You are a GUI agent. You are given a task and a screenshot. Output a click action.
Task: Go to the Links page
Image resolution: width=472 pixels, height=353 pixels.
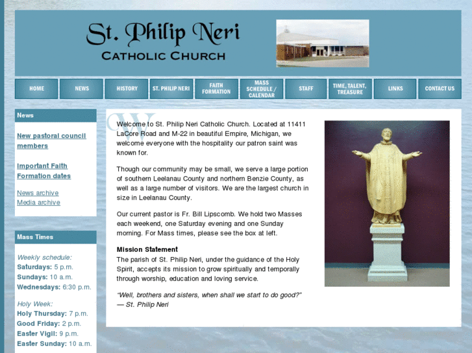click(x=395, y=89)
